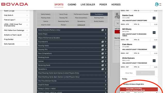
Task: Open the Poker tab
Action: tap(103, 5)
